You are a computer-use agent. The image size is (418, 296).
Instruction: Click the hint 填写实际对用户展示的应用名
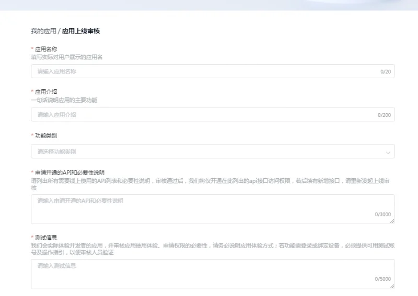coord(67,57)
